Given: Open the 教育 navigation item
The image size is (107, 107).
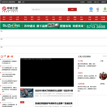Looking at the screenshot, I should [x=26, y=20].
